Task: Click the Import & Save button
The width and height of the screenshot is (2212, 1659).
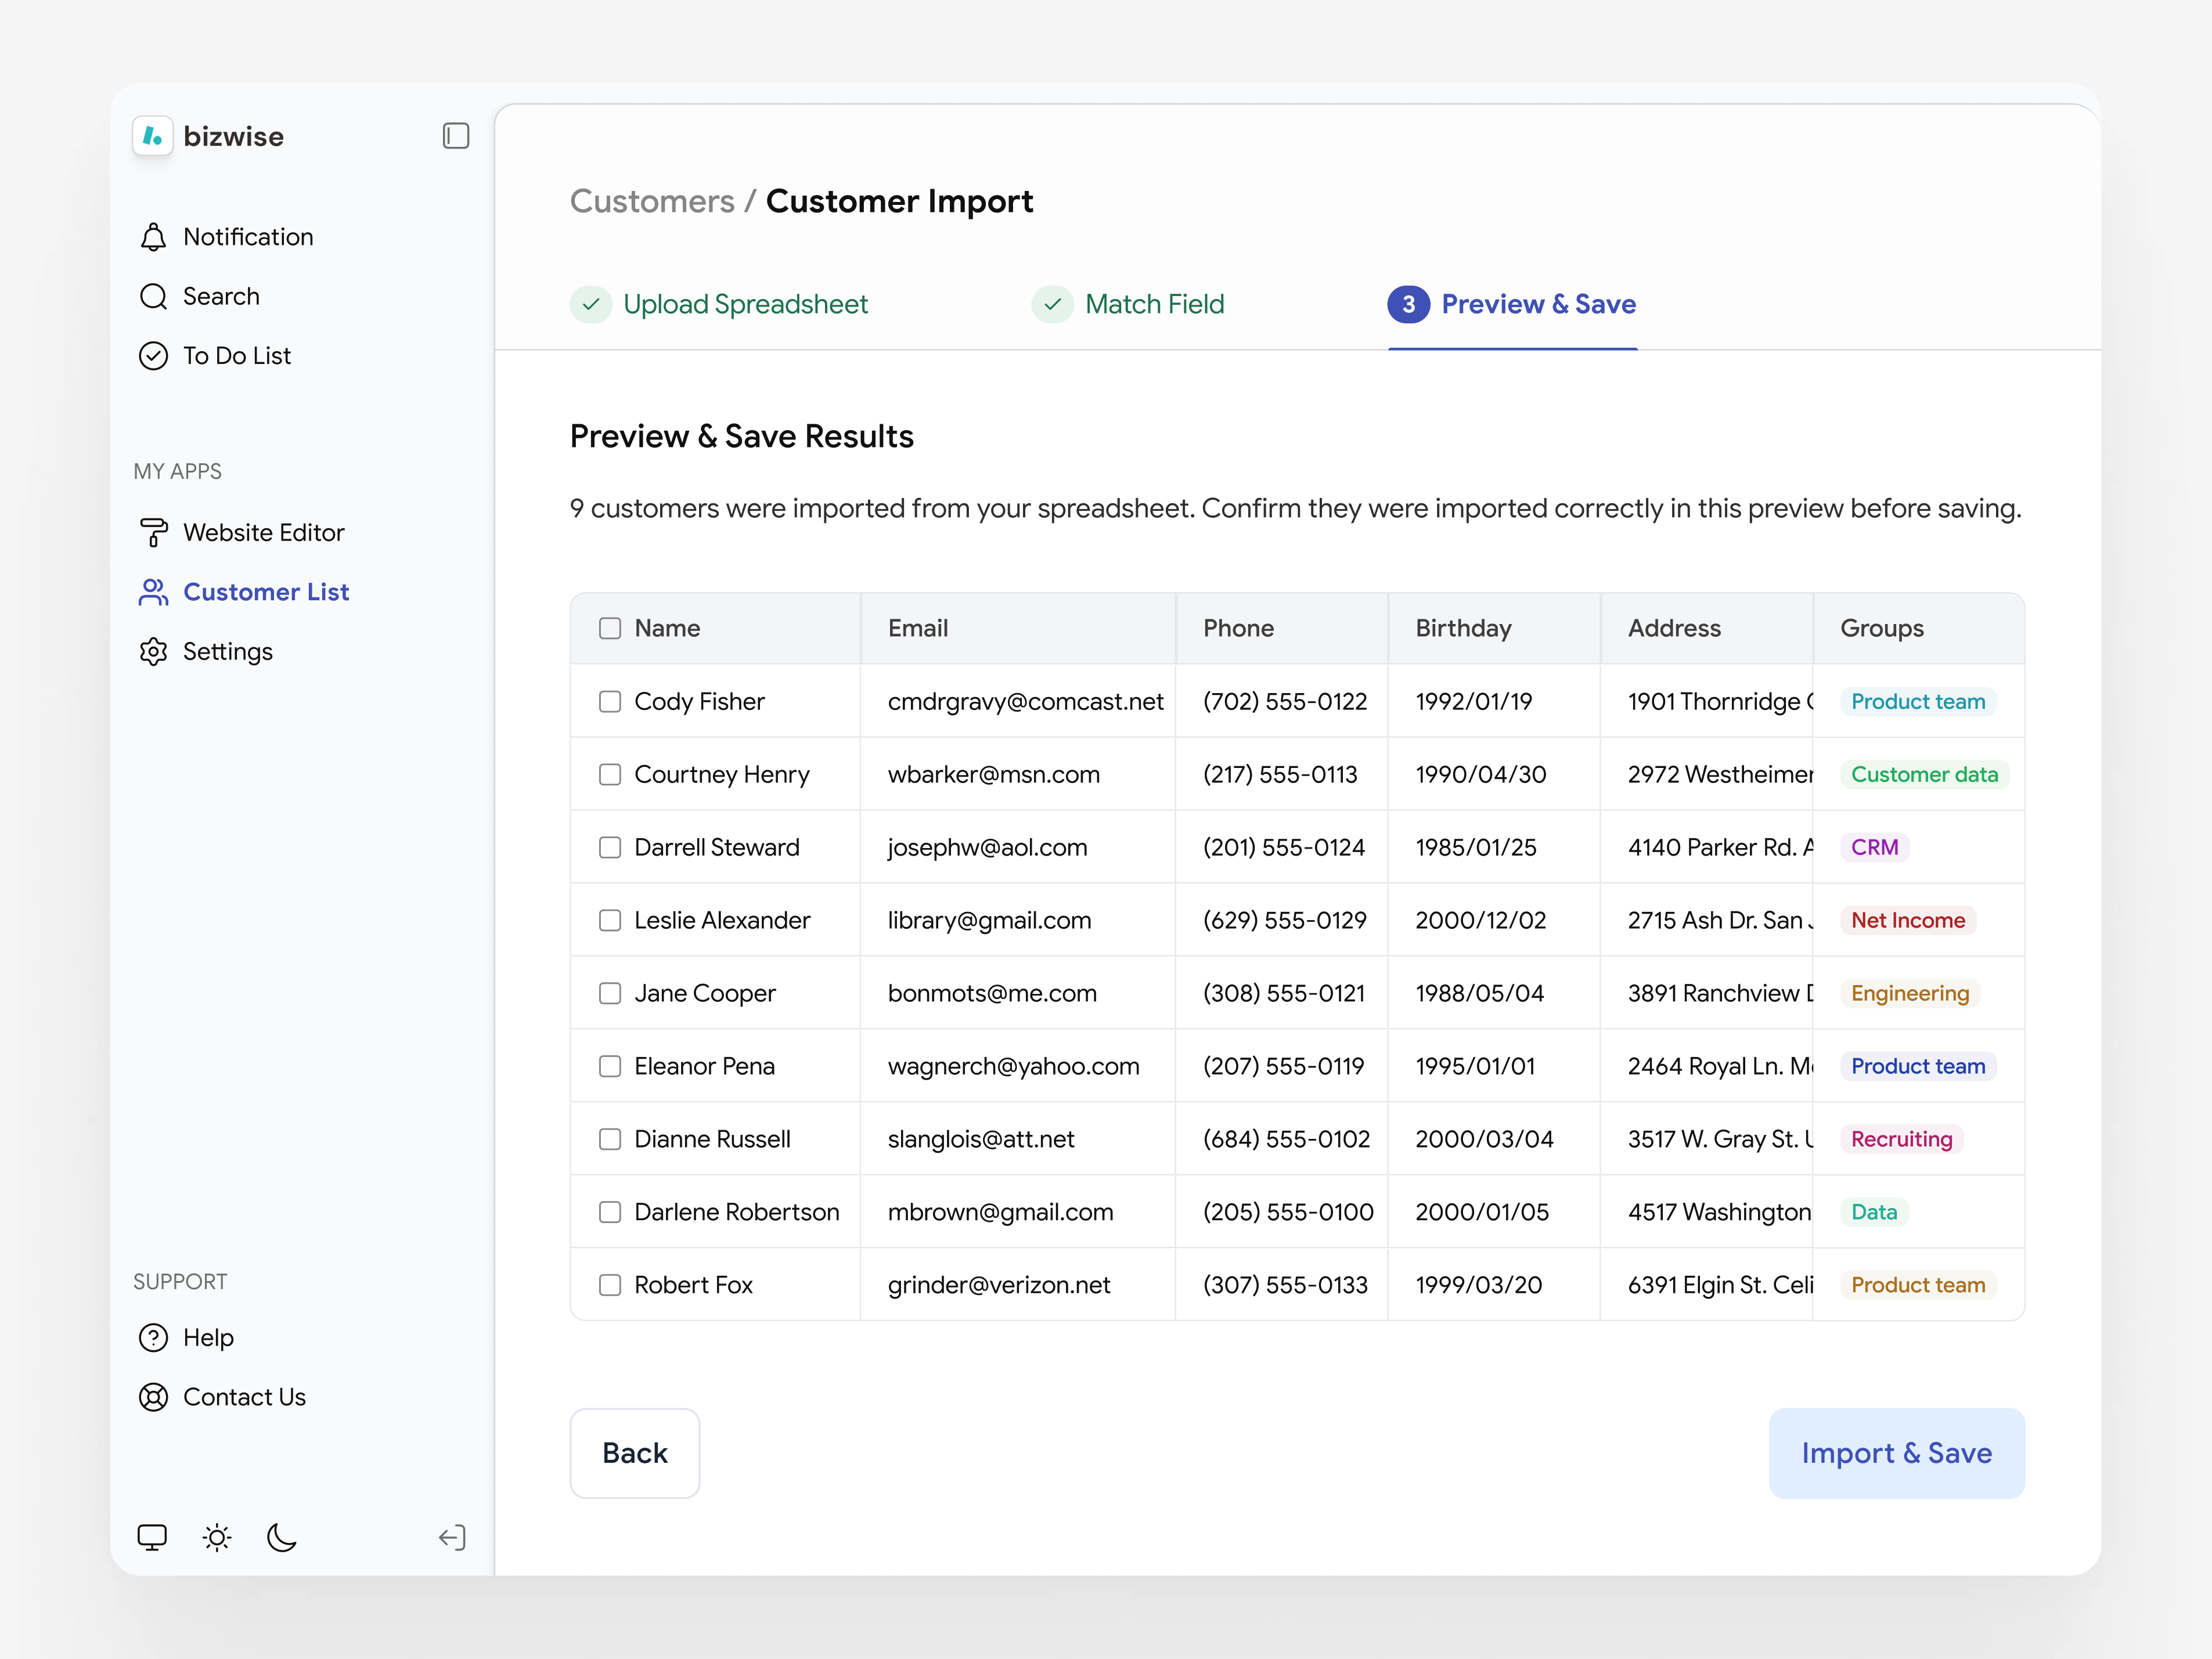Action: [x=1896, y=1453]
